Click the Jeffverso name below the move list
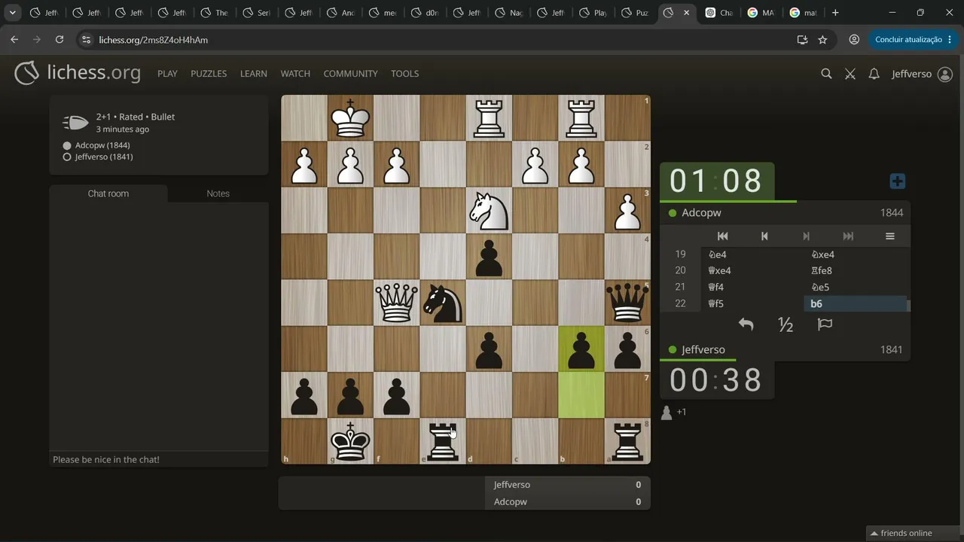Viewport: 964px width, 542px height. 703,350
